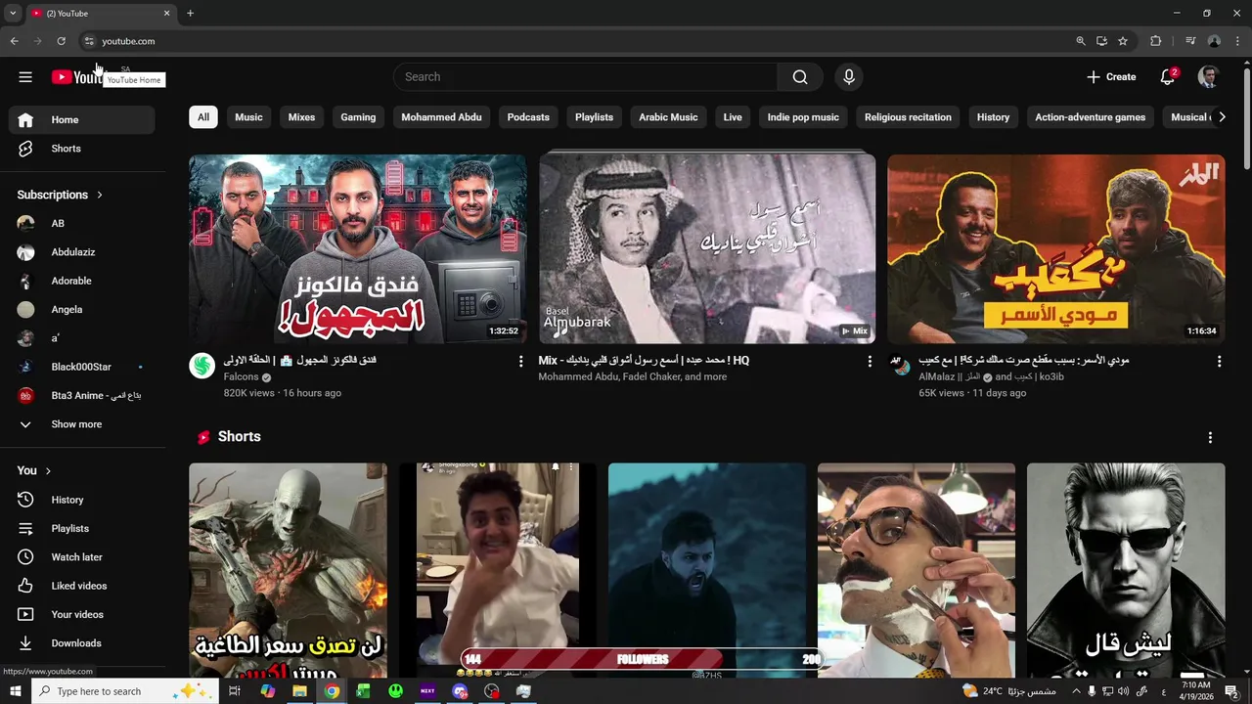Select the All filter chip
Screen dimensions: 1252x704
(x=203, y=117)
